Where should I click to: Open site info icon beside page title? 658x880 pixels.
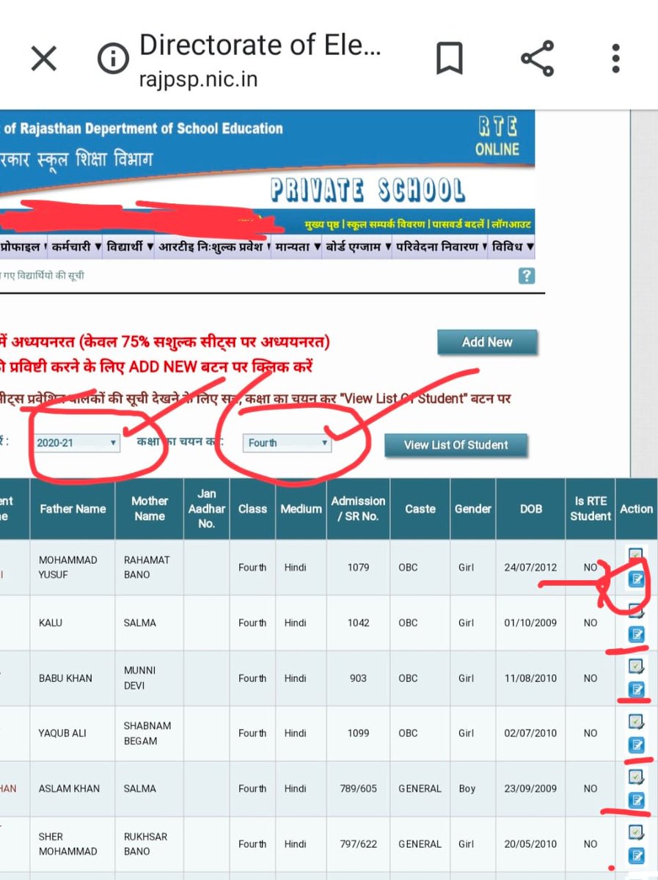(113, 59)
